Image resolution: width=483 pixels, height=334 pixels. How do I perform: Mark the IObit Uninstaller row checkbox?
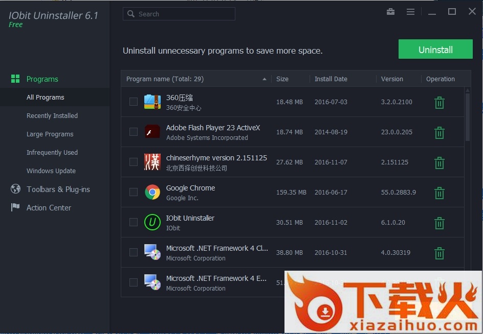(x=134, y=222)
